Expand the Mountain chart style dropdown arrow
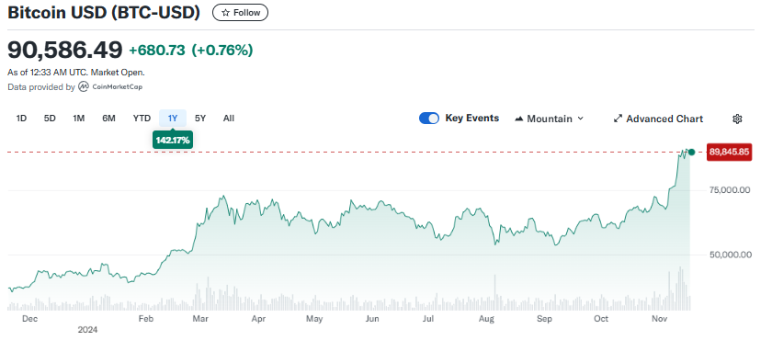 pos(580,119)
